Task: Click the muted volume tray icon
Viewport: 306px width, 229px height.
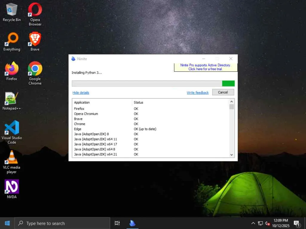Action: coord(267,223)
